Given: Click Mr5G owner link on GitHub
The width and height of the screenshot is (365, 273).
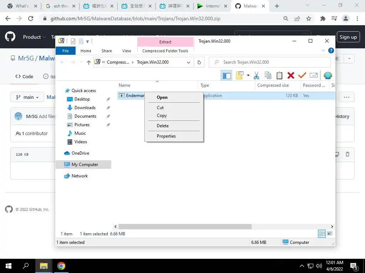Looking at the screenshot, I should click(x=26, y=58).
